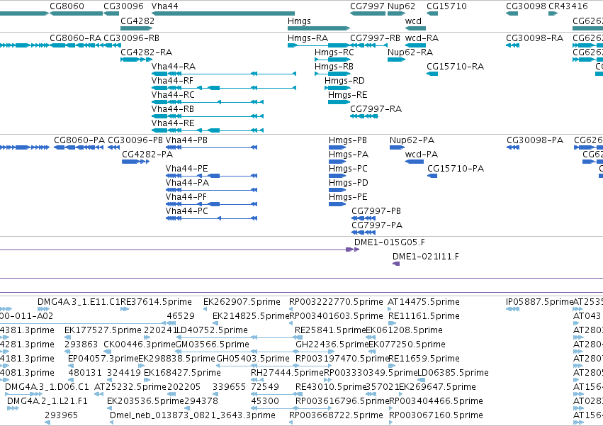
Task: Open transcript CG15710-RA
Action: pos(456,67)
